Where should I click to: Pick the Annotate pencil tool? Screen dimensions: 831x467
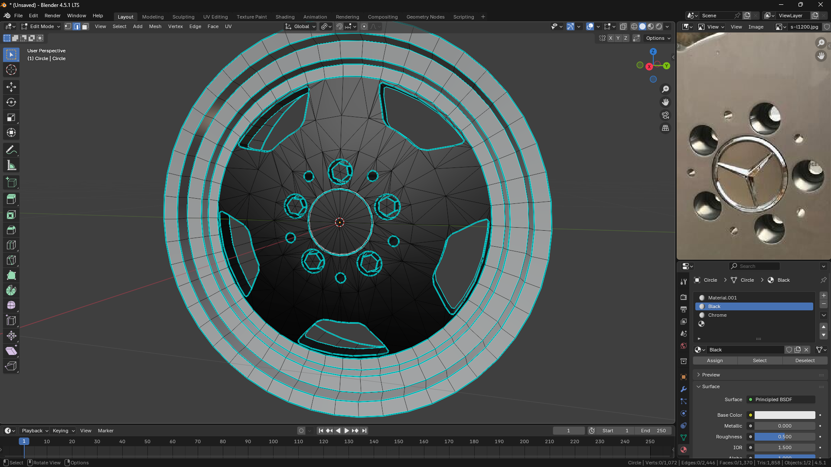click(11, 150)
